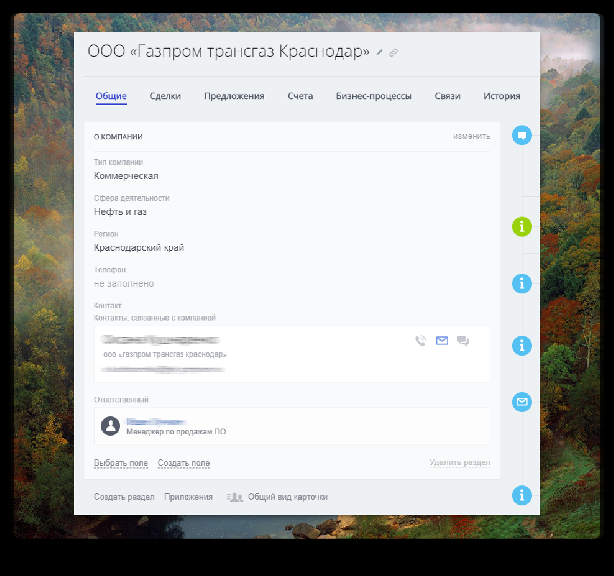Screen dimensions: 614x576
Task: Email the contact using the envelope icon
Action: point(442,340)
